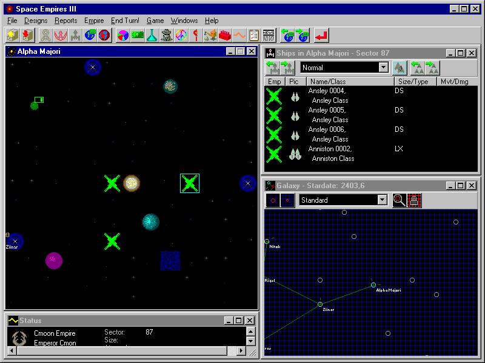Open the Designs menu
The height and width of the screenshot is (363, 485).
[x=36, y=21]
